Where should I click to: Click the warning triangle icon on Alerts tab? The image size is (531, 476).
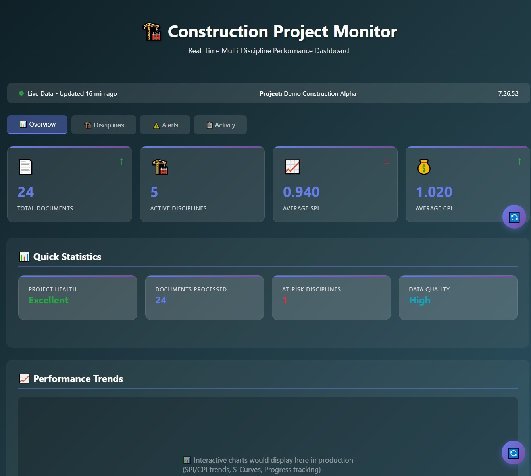coord(156,125)
